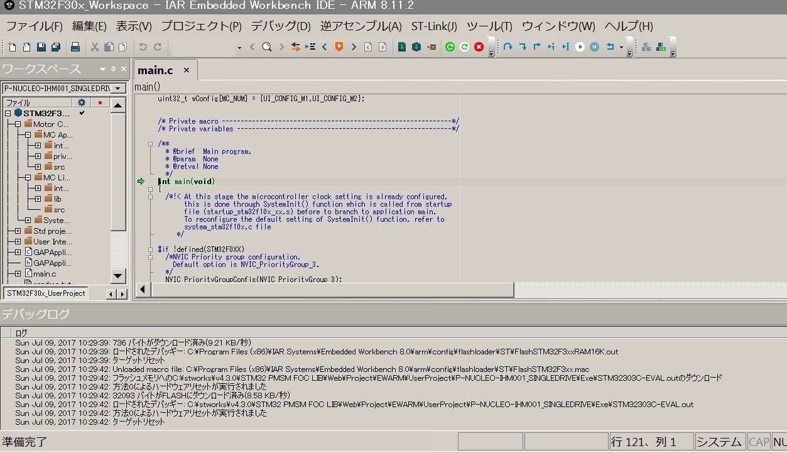Open the ST-Link(J) menu
The image size is (787, 453).
[434, 26]
